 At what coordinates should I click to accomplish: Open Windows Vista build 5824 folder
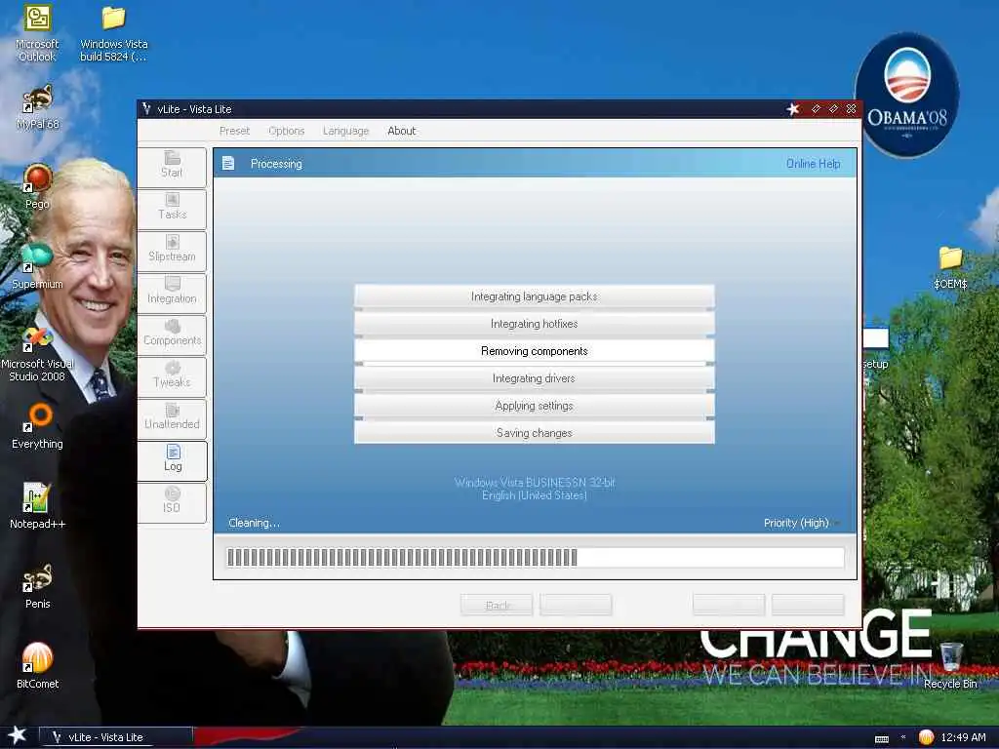(x=113, y=34)
